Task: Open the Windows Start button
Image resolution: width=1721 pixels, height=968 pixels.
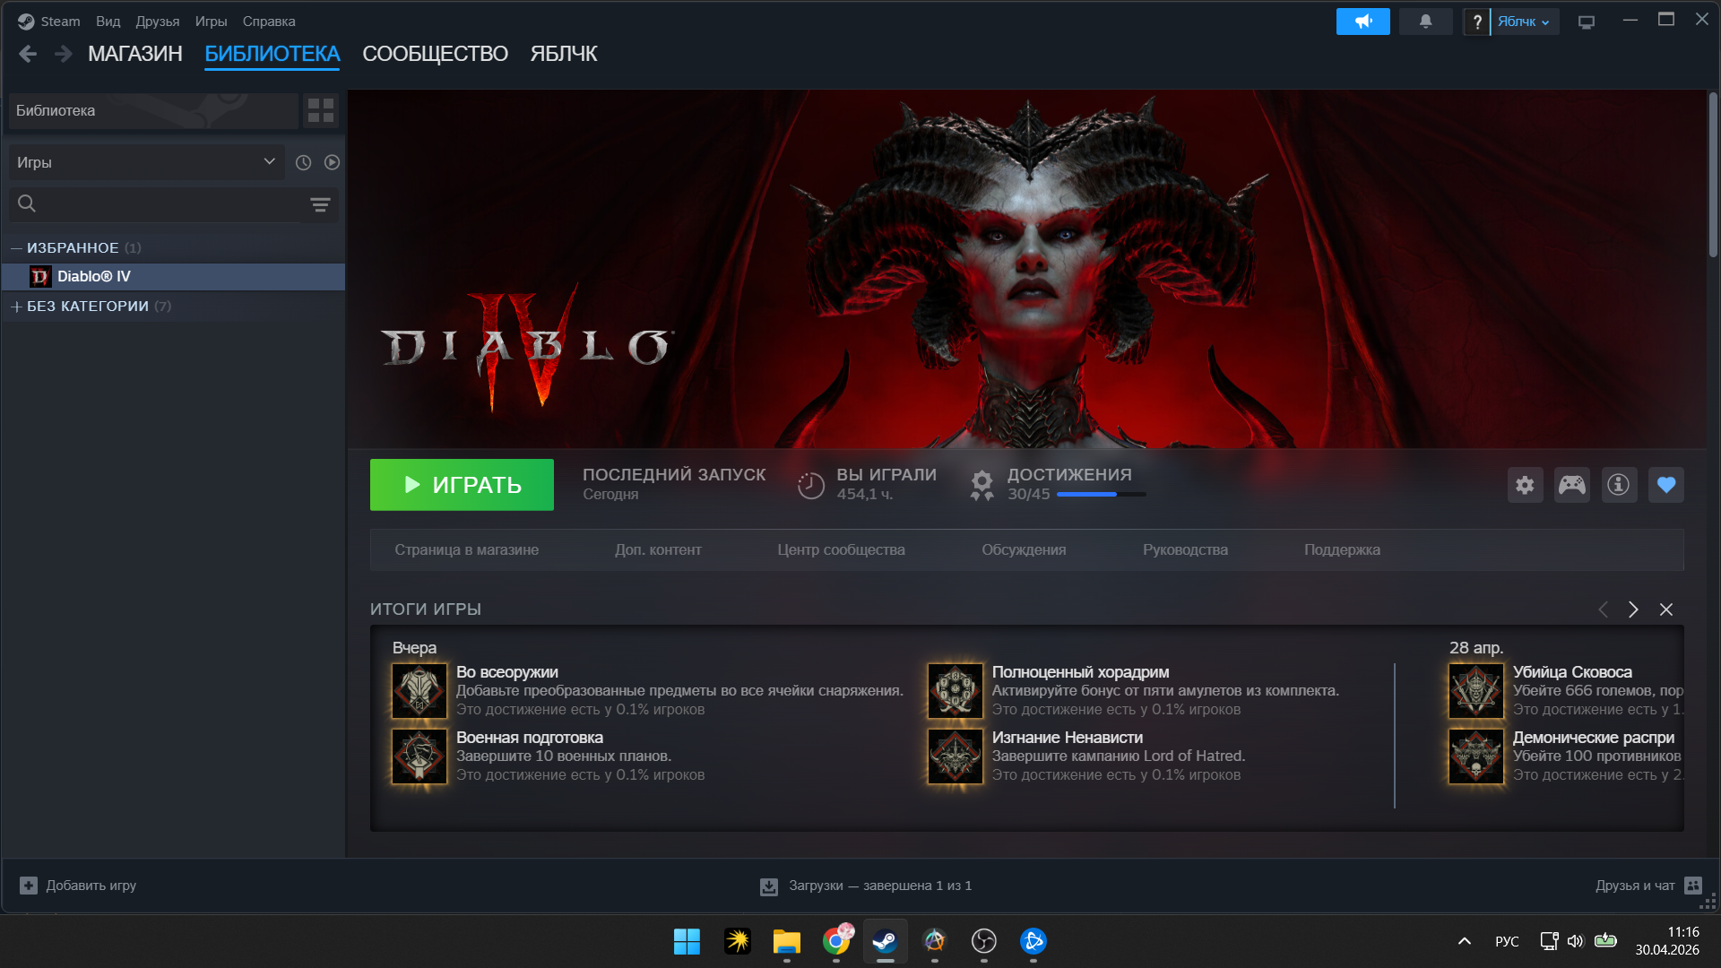Action: point(687,941)
